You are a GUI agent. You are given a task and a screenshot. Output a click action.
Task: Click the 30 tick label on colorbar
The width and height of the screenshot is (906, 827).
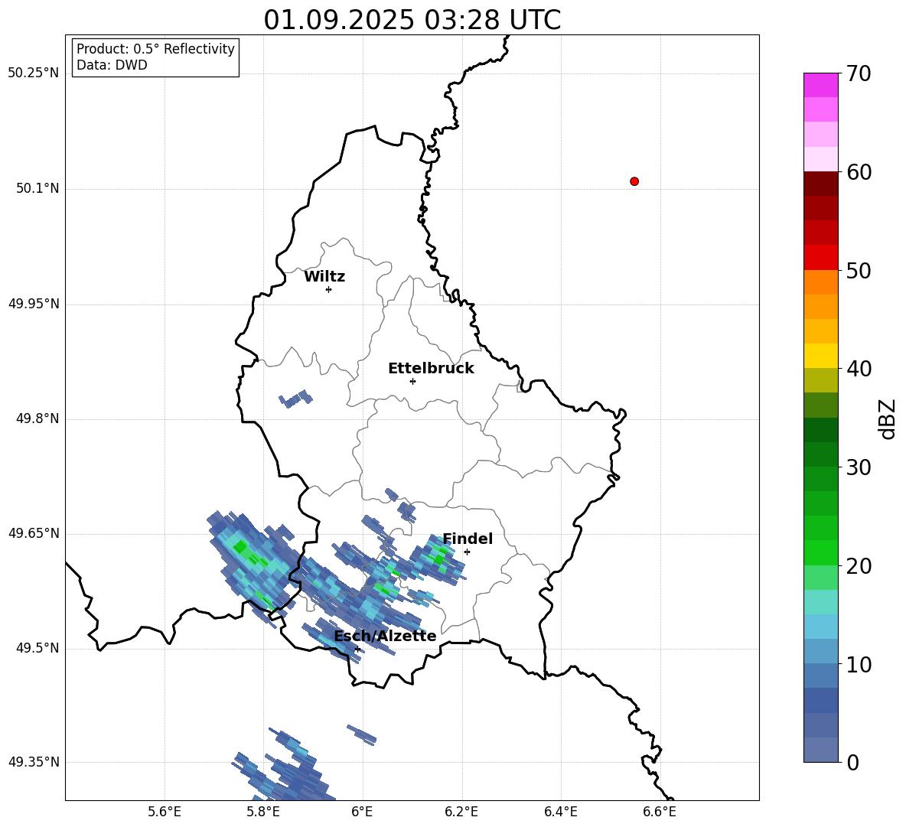(859, 467)
